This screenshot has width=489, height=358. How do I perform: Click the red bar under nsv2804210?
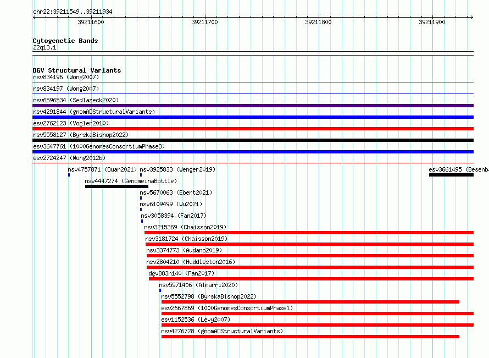[310, 267]
